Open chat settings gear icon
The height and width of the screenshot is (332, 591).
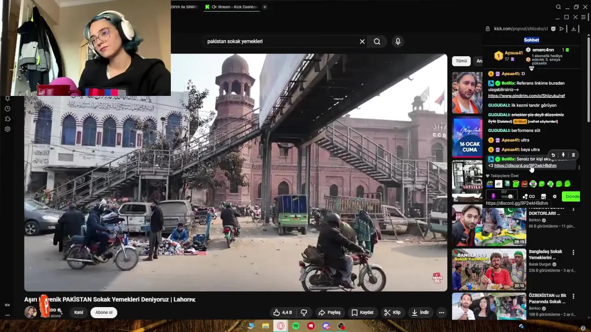point(555,196)
